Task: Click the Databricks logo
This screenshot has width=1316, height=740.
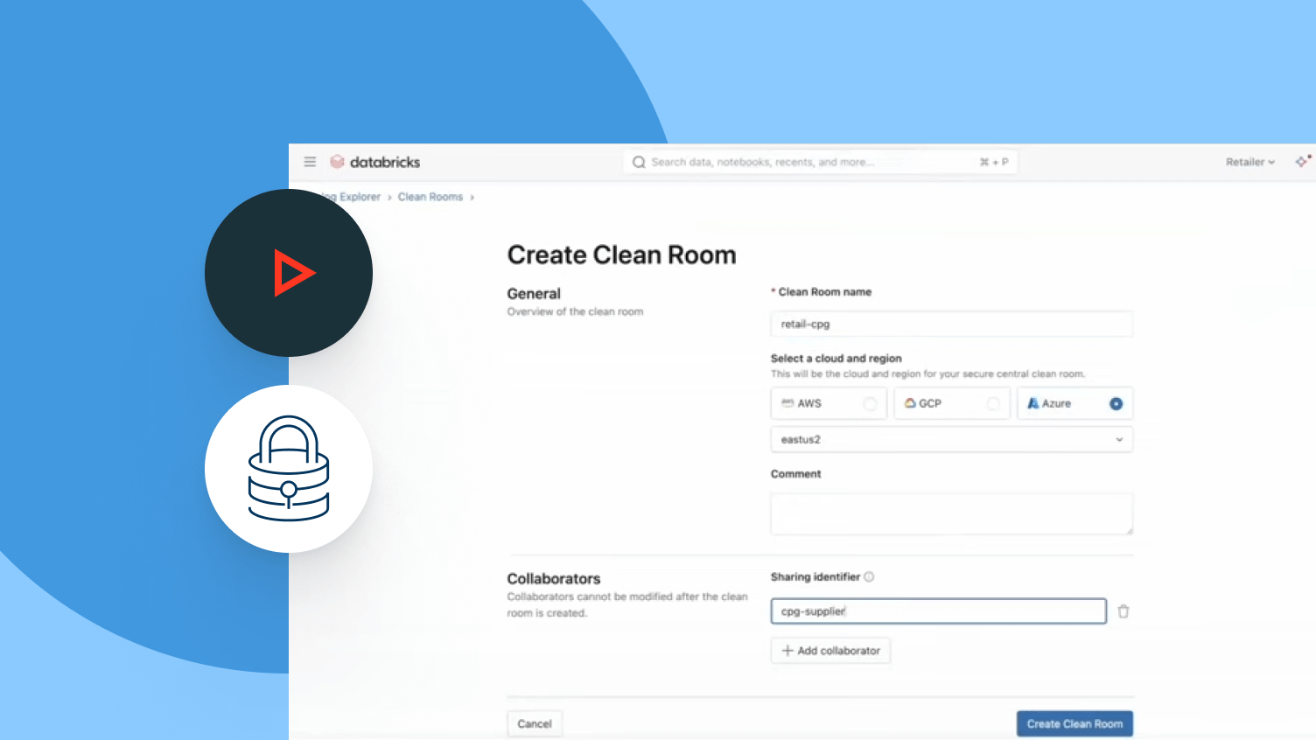Action: [x=375, y=162]
